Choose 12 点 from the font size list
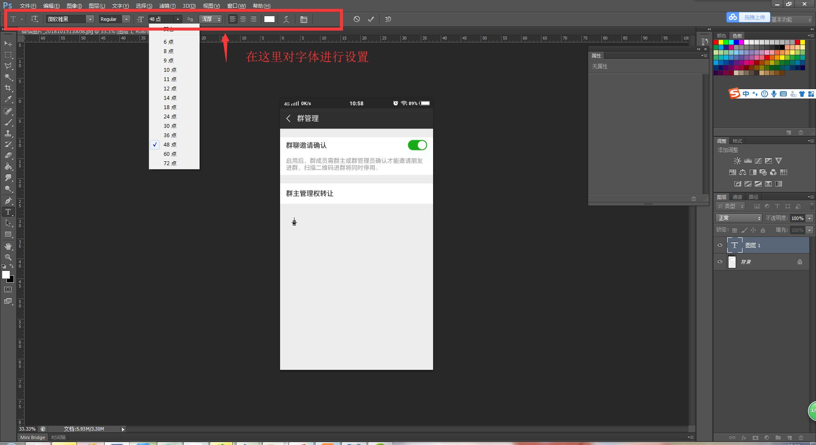This screenshot has width=816, height=445. 170,89
